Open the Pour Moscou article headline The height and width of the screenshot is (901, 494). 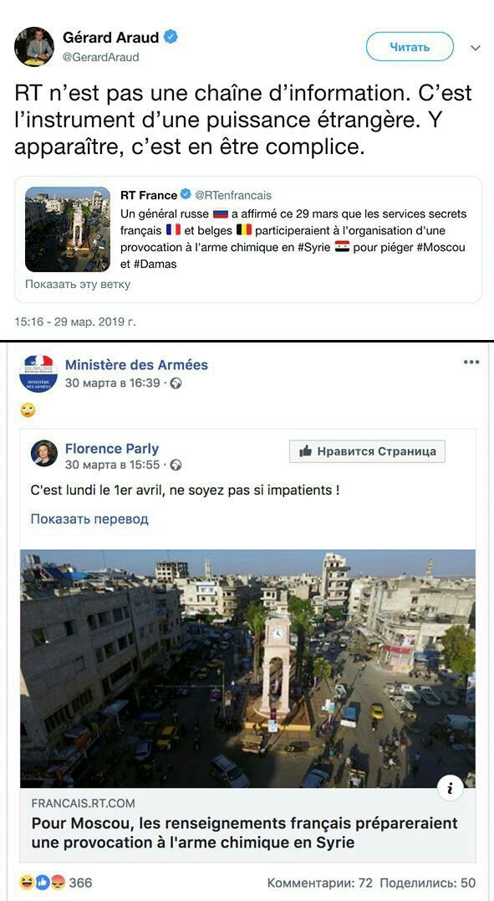coord(244,832)
